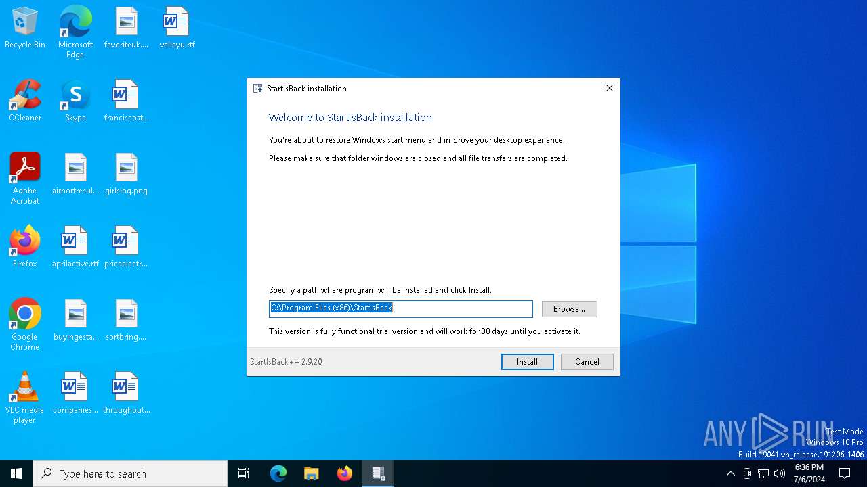This screenshot has width=867, height=487.
Task: Select the buyingesta image file icon
Action: pyautogui.click(x=75, y=321)
